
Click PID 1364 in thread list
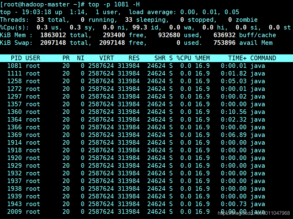[x=14, y=119]
